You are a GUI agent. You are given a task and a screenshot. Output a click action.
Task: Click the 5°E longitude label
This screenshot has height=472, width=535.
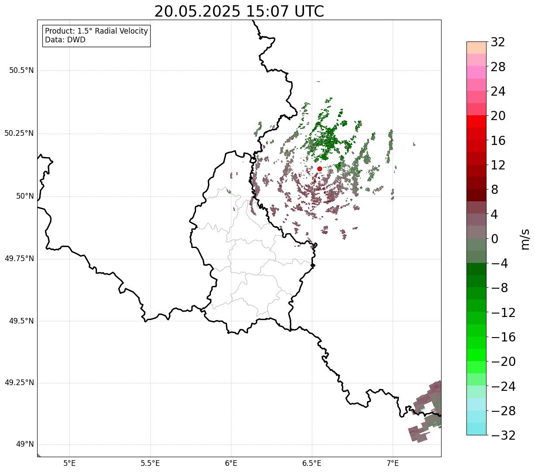pos(69,463)
